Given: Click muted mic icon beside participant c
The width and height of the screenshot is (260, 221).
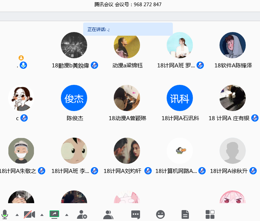Looking at the screenshot, I should pos(24,118).
